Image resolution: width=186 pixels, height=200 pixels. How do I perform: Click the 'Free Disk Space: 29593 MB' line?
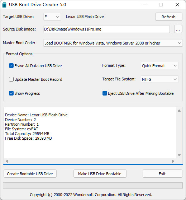pos(28,138)
